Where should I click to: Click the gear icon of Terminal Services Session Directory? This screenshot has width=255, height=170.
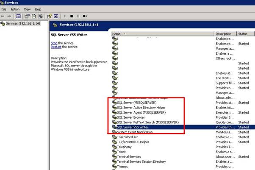(x=114, y=162)
